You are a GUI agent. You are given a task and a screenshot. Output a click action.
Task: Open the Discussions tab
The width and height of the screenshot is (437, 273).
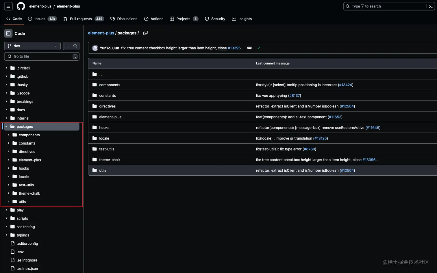tap(124, 19)
